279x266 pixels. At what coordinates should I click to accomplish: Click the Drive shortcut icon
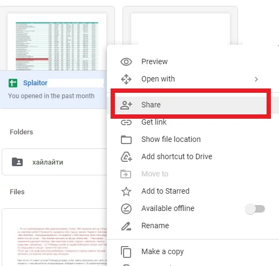126,157
